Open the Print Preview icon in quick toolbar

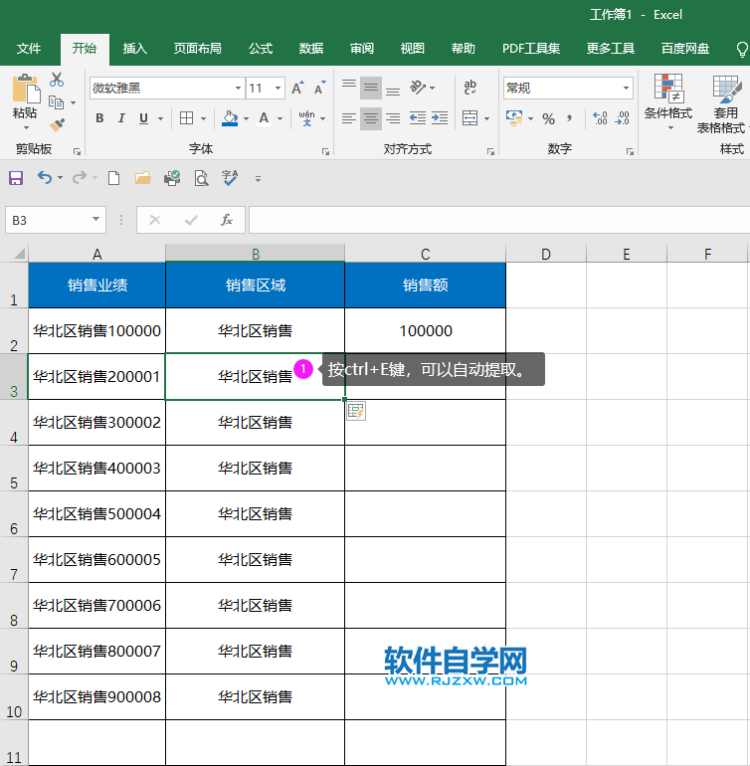pos(201,178)
